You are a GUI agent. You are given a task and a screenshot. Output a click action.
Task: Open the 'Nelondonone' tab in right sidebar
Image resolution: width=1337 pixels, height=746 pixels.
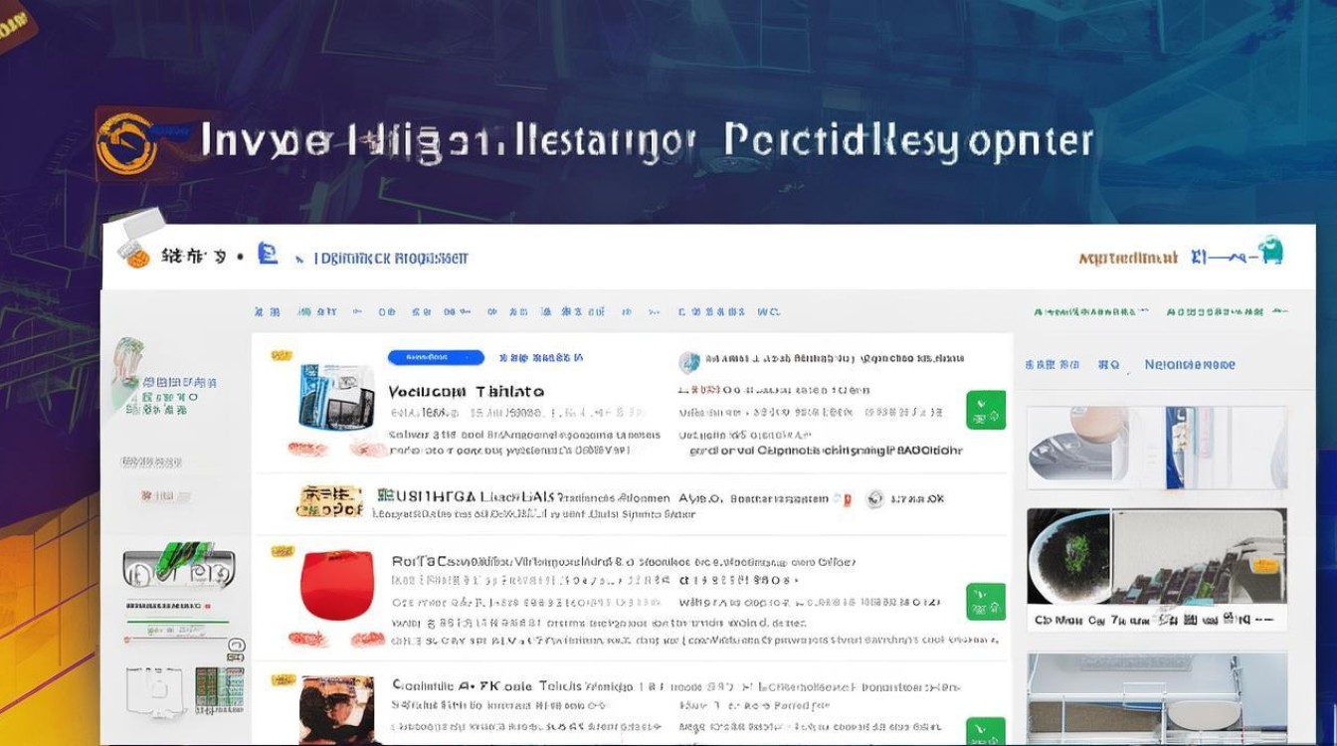[x=1190, y=365]
